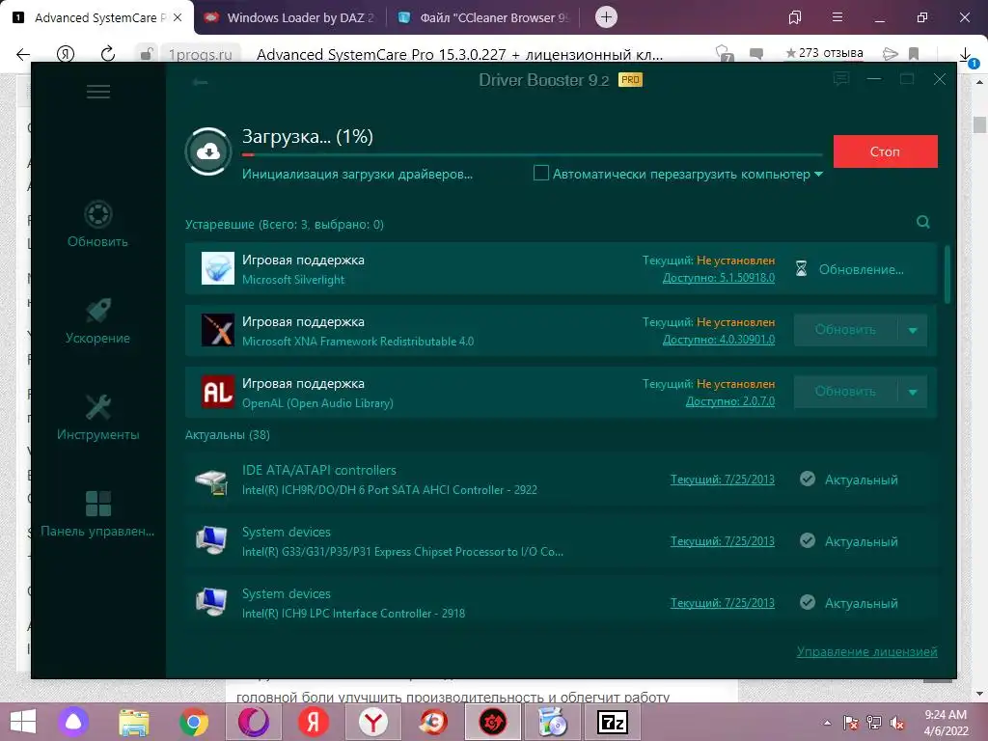Click the Актуальный status of IDE ATA/ATAPI controllers
The width and height of the screenshot is (988, 741).
[x=849, y=480]
